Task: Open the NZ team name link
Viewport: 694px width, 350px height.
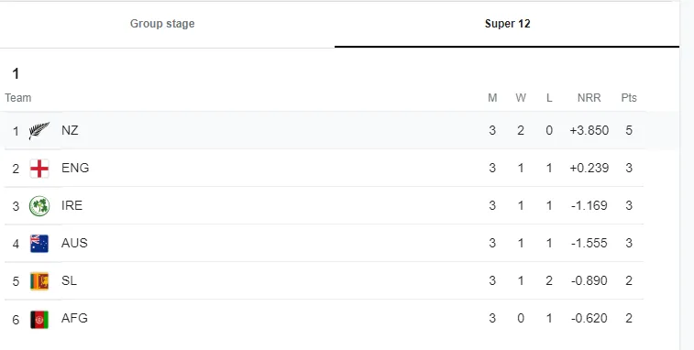Action: pos(70,130)
